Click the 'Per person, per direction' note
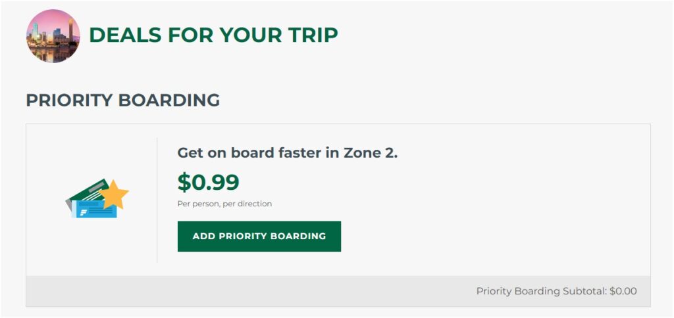 (224, 204)
